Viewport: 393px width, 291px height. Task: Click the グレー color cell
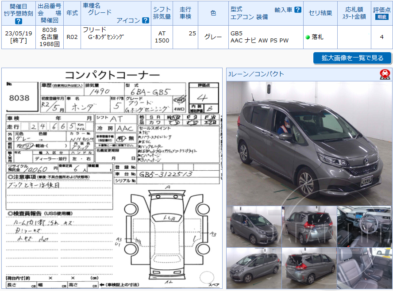pos(212,37)
